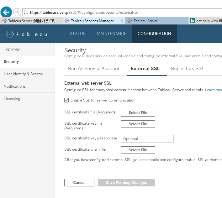The image size is (222, 198).
Task: Open the Learn more link
Action: click(214, 90)
